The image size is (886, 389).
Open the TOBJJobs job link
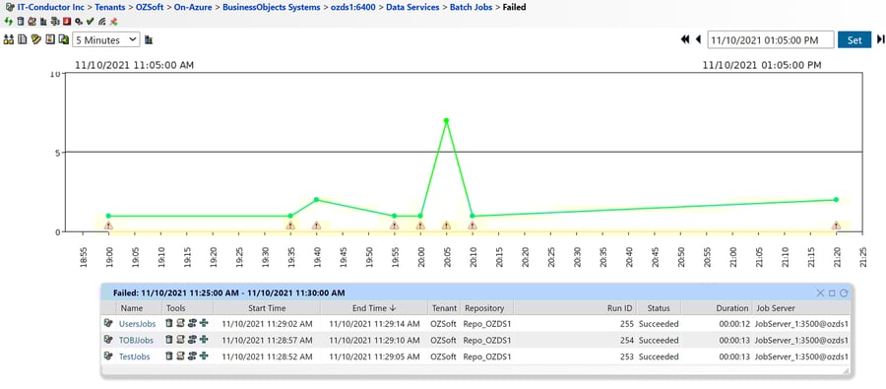(136, 340)
